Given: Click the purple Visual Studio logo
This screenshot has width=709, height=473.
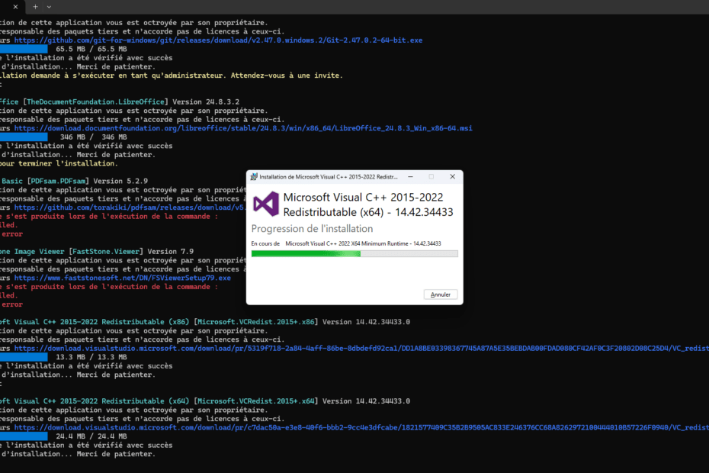Looking at the screenshot, I should pos(266,203).
